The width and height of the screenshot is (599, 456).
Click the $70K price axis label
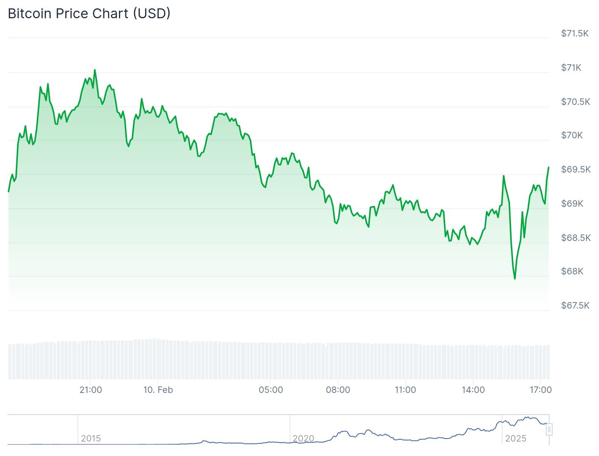[x=572, y=135]
